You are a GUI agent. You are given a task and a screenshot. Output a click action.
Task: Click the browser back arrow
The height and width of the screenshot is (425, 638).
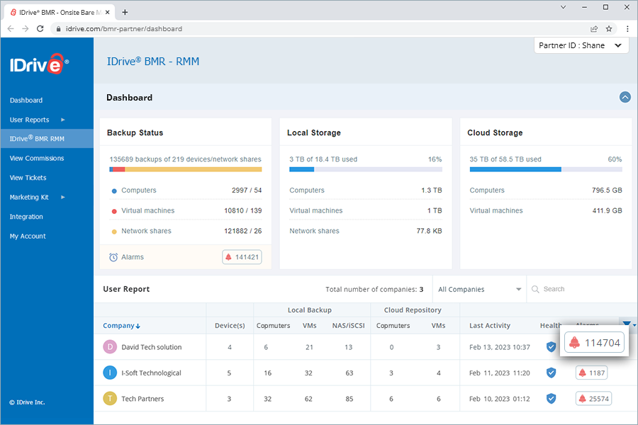[11, 29]
